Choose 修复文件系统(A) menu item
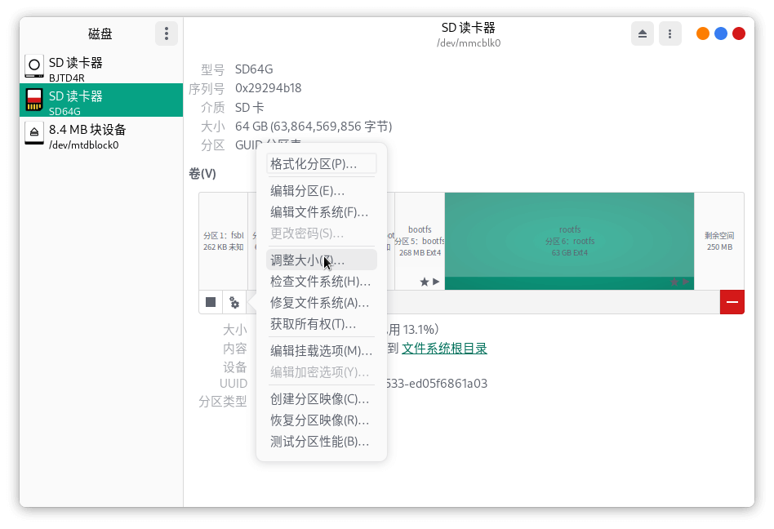 [x=321, y=303]
